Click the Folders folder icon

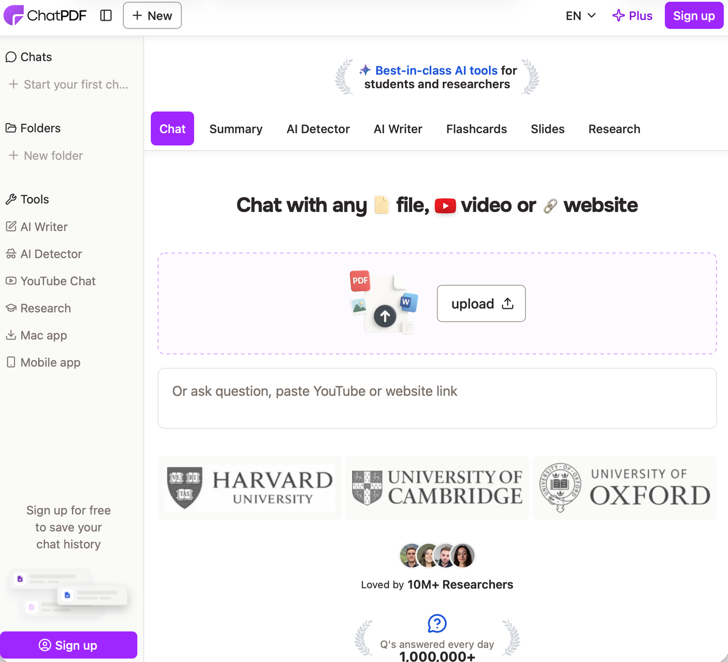point(11,128)
